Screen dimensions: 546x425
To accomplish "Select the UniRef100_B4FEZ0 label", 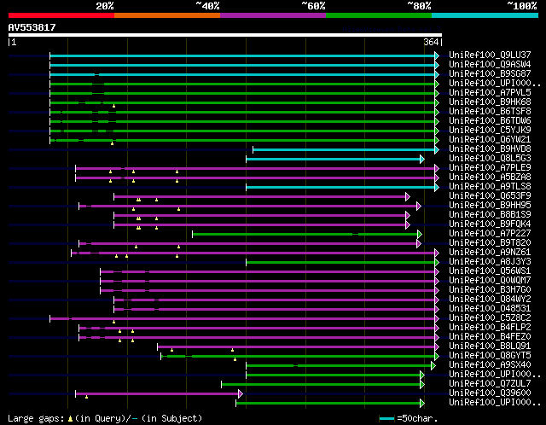I will click(x=490, y=337).
